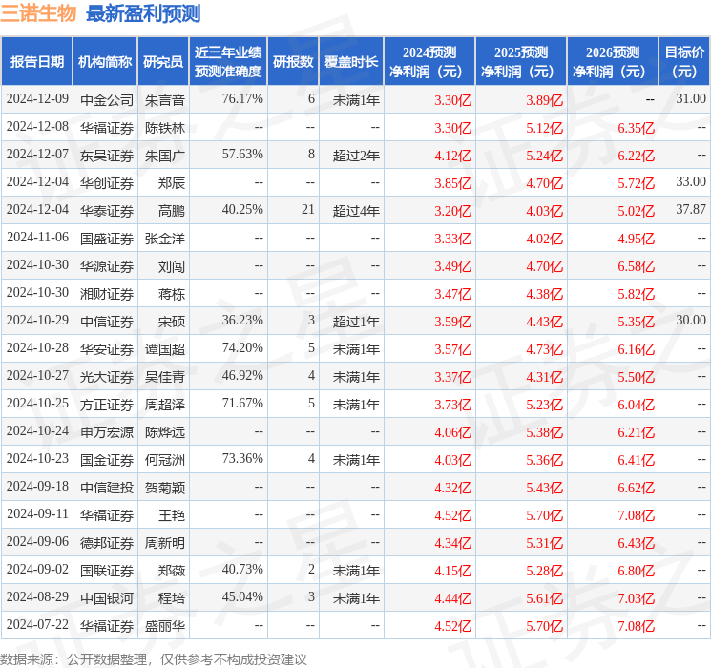The image size is (711, 668).
Task: Click accuracy value 73.36%
Action: pos(242,458)
